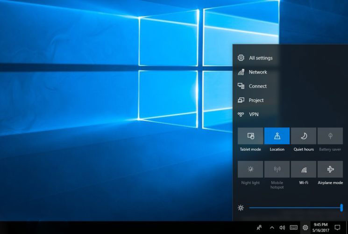Open the People icon in taskbar

point(259,227)
